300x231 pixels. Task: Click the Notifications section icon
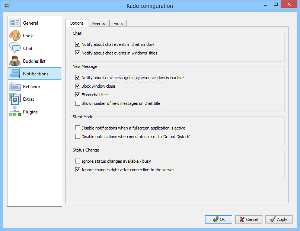point(15,74)
